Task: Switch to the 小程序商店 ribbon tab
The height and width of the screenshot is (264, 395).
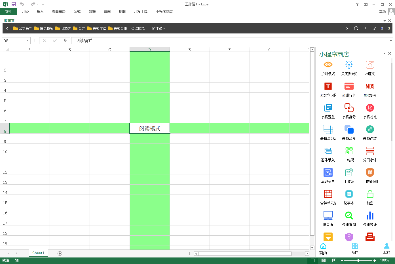Action: point(164,12)
